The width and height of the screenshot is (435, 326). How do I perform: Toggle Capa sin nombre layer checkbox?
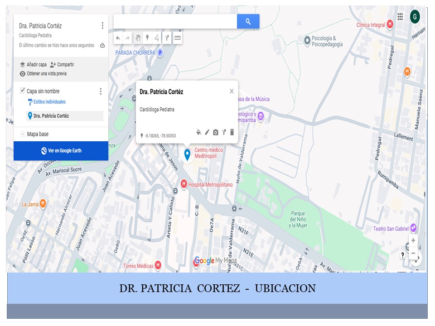(x=23, y=91)
